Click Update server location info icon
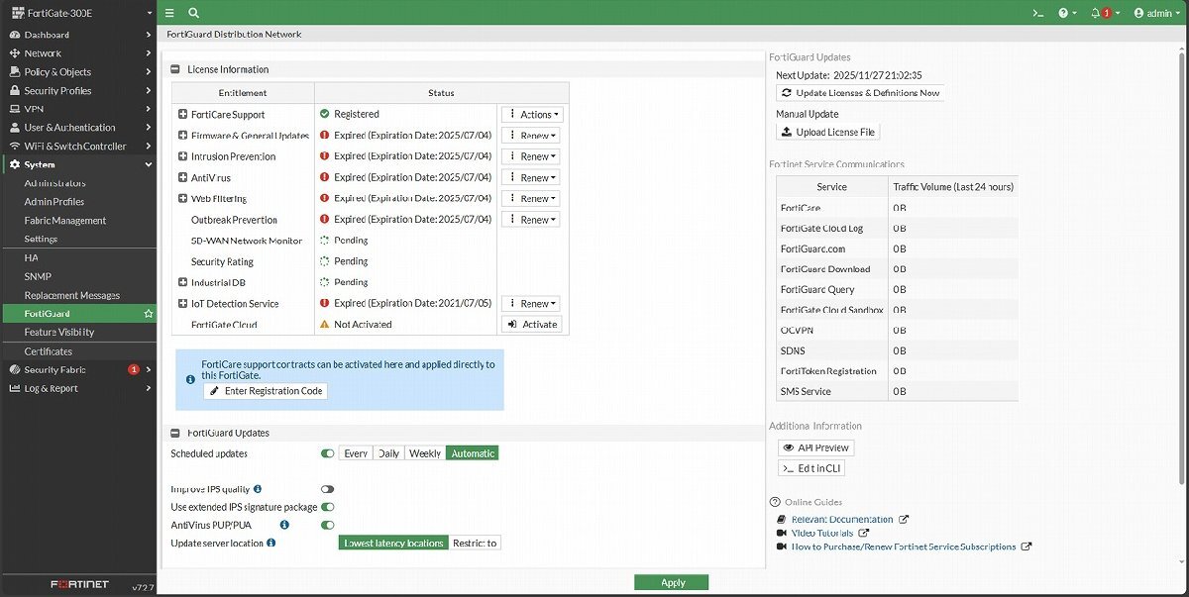This screenshot has height=597, width=1189. (x=271, y=543)
